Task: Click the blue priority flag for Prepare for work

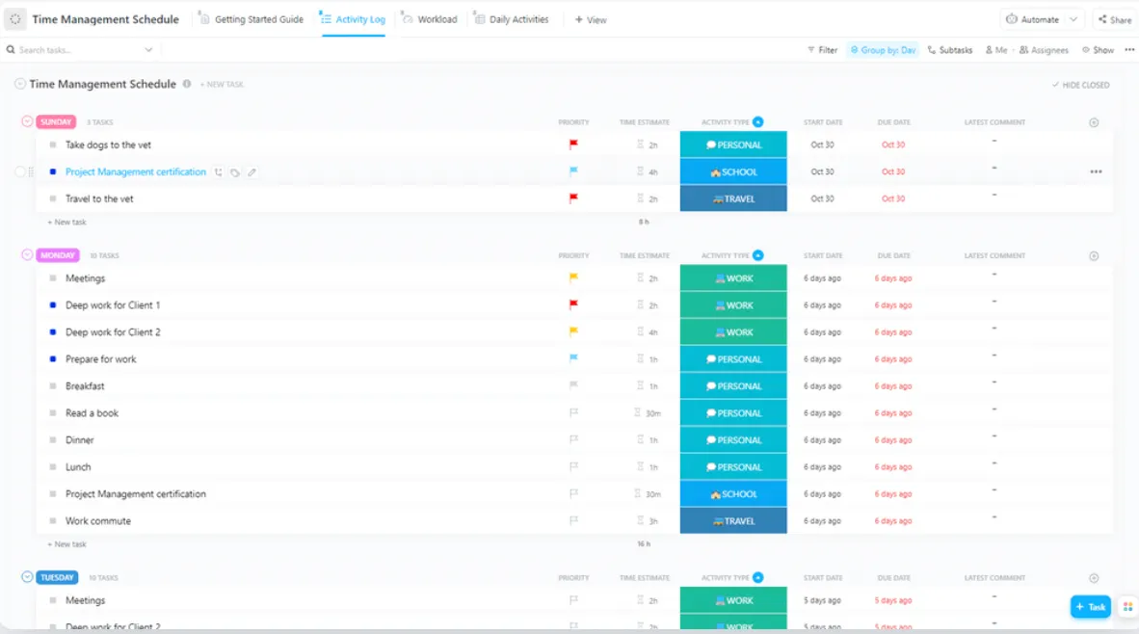Action: [x=573, y=358]
